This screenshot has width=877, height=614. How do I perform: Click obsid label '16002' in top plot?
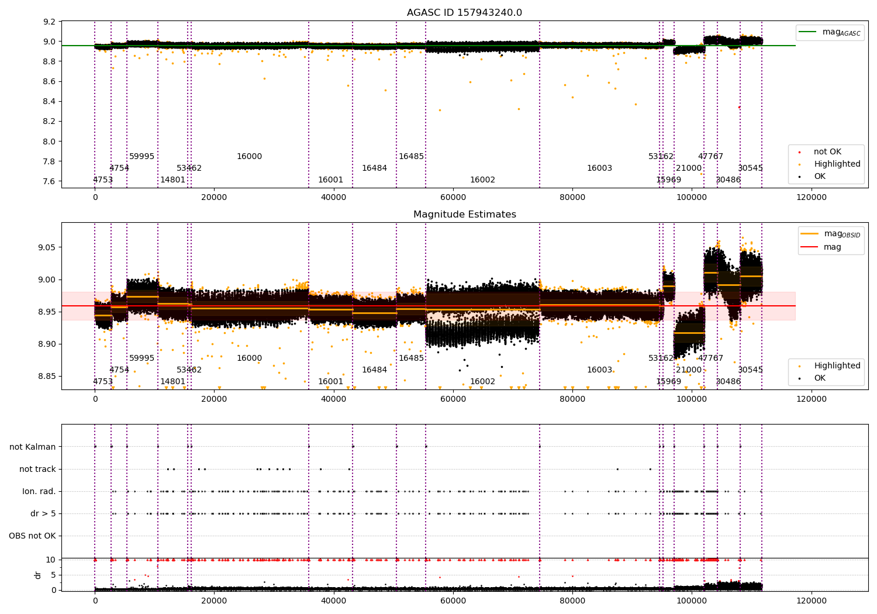(x=483, y=180)
